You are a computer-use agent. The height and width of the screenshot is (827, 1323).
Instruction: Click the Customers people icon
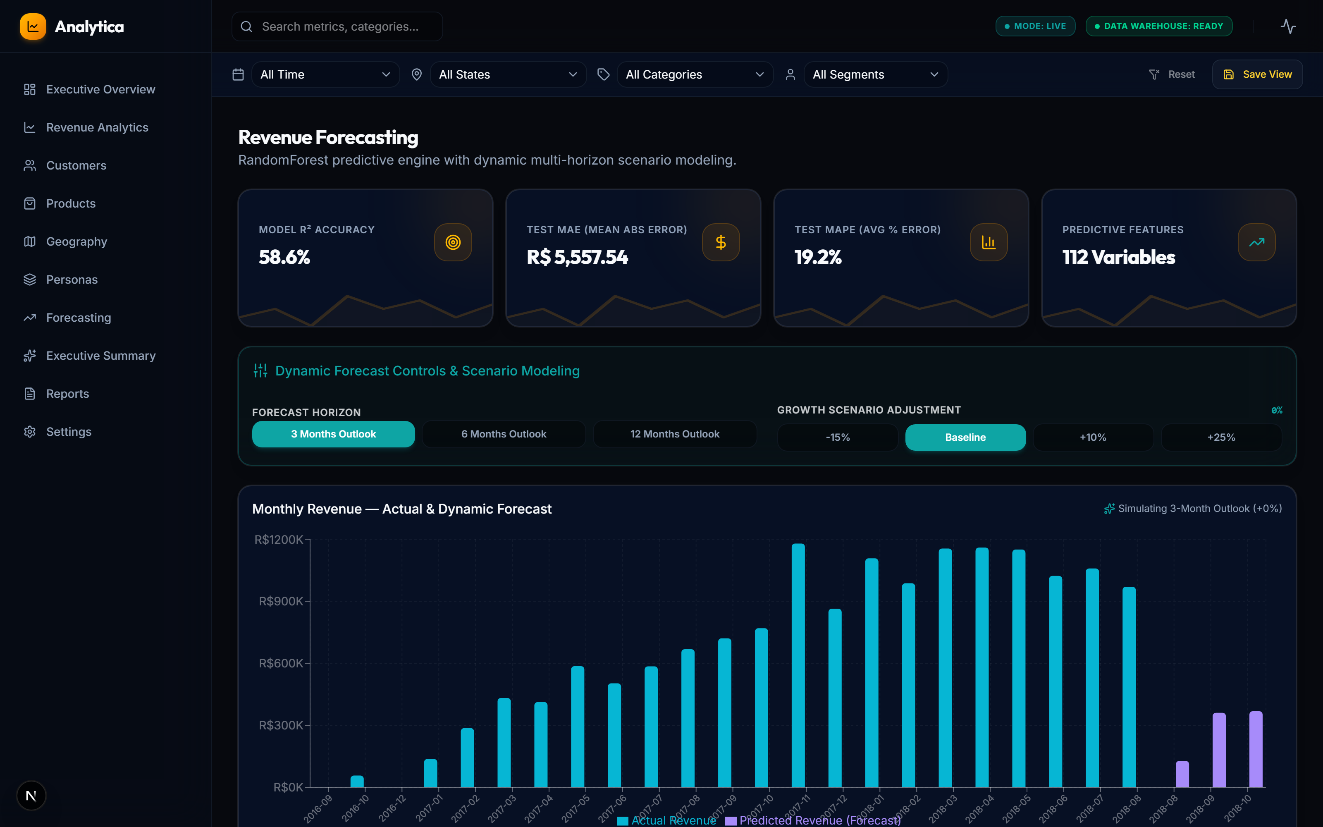coord(29,165)
